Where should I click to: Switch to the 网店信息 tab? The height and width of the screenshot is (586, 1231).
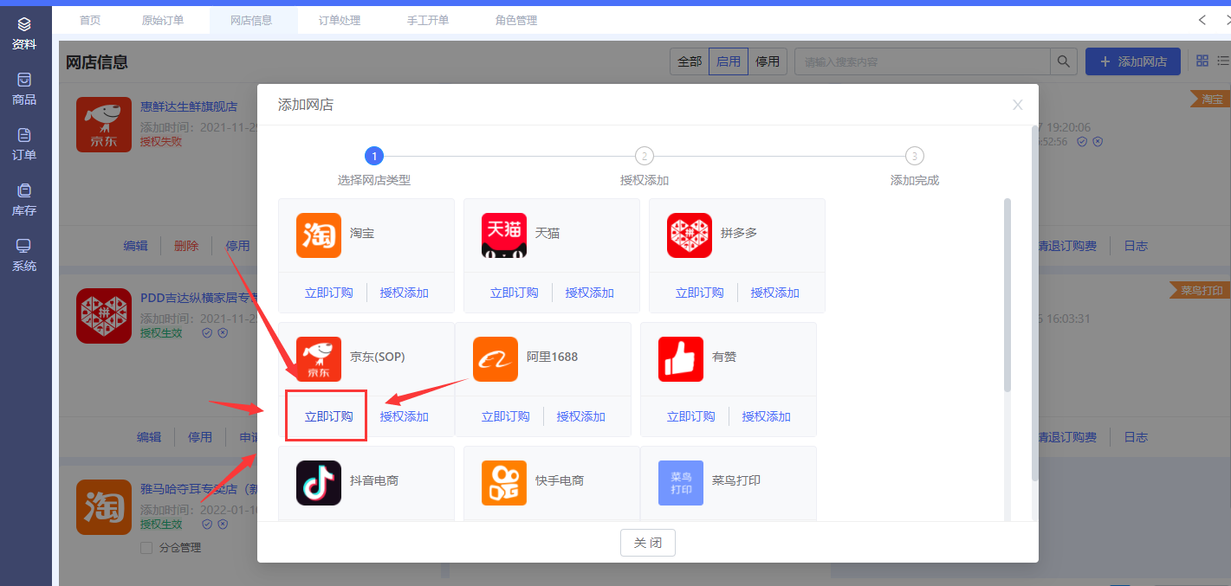pyautogui.click(x=251, y=20)
